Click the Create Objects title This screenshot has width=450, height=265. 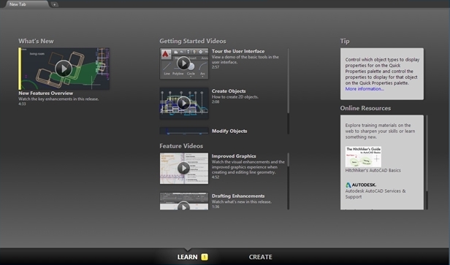(x=229, y=91)
